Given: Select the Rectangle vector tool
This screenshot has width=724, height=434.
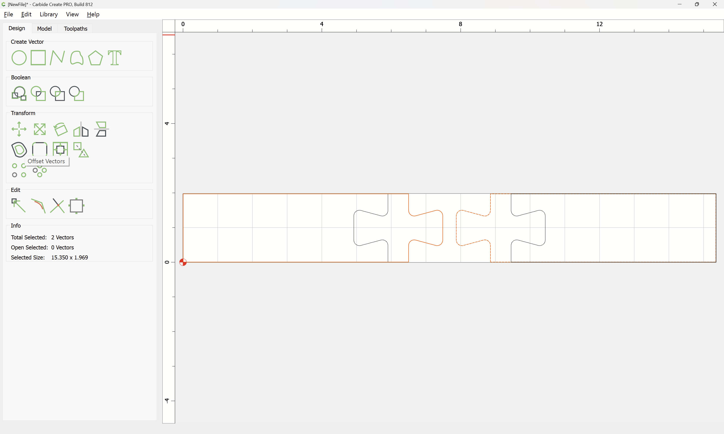Looking at the screenshot, I should pyautogui.click(x=38, y=58).
